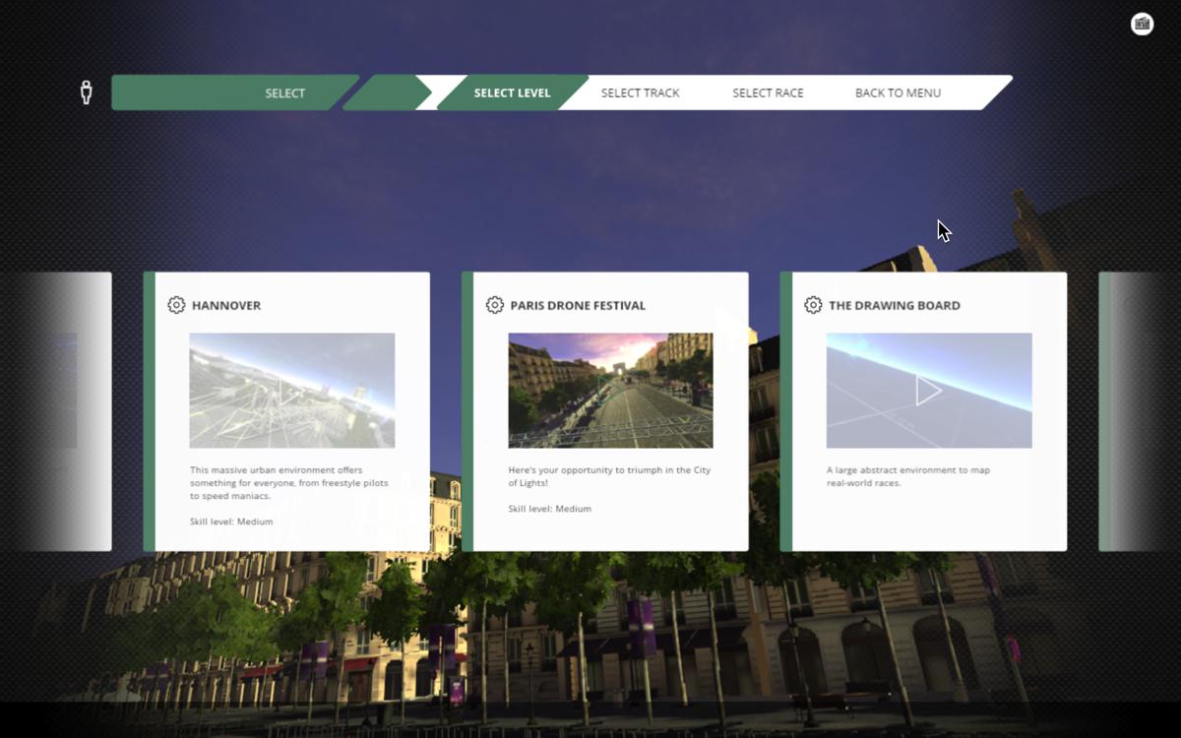Click the unlabeled green breadcrumb step

pyautogui.click(x=387, y=92)
